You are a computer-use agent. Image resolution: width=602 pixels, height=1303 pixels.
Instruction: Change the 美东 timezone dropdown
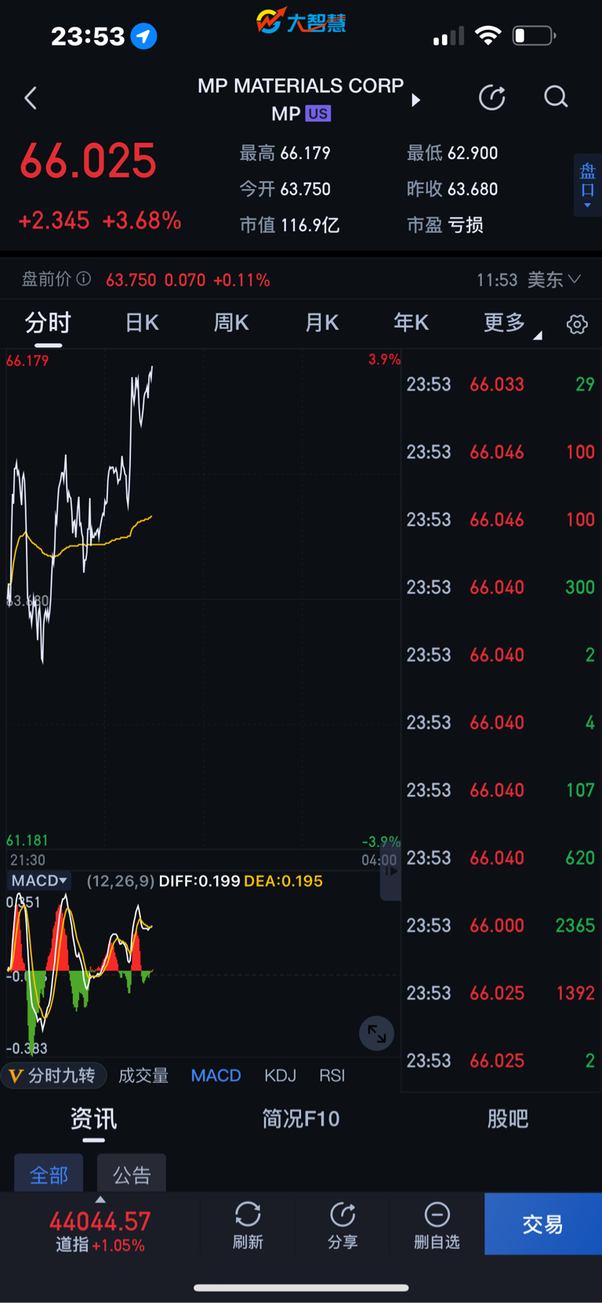553,280
